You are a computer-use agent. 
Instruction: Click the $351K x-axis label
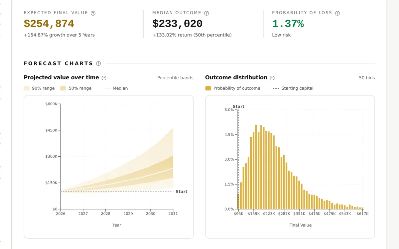point(299,213)
